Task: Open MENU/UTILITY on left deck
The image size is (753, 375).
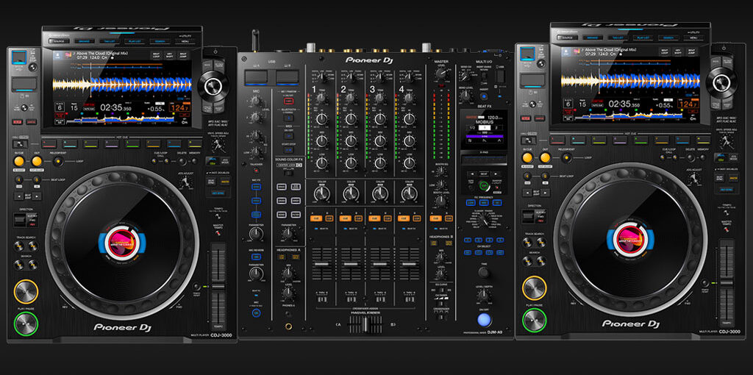Action: pyautogui.click(x=185, y=42)
